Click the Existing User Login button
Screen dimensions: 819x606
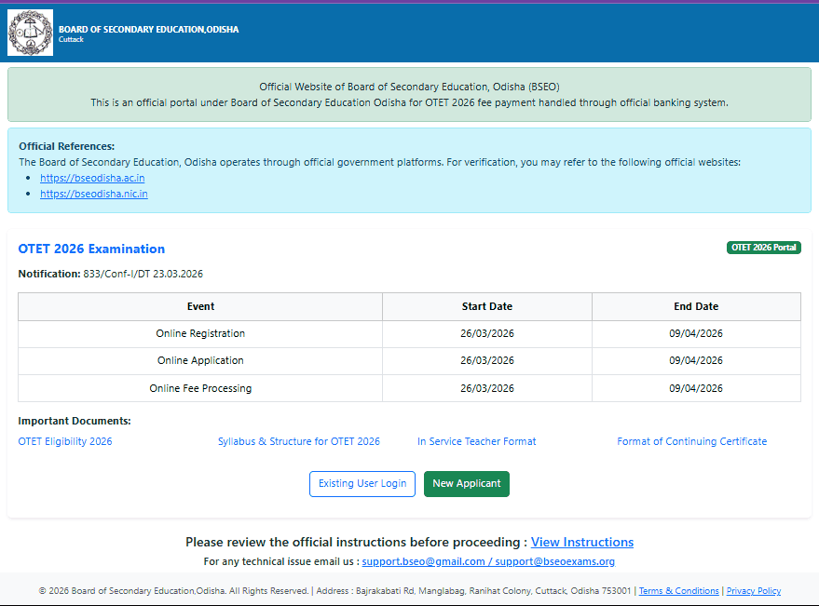362,484
